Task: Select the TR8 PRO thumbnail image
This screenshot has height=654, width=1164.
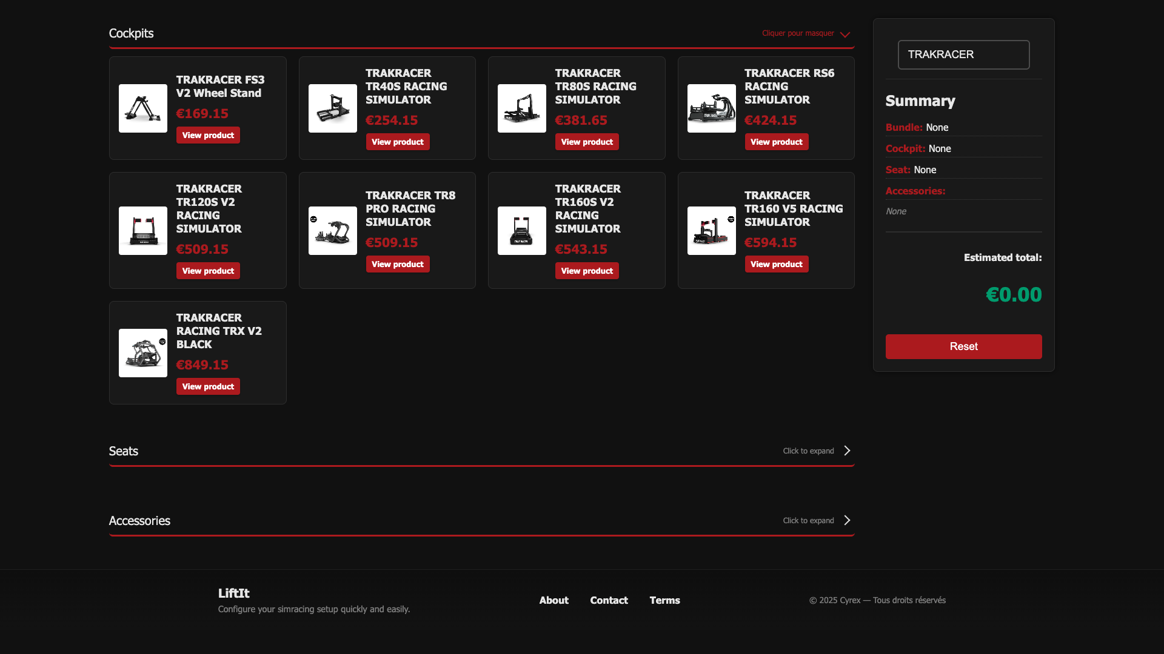Action: tap(333, 231)
